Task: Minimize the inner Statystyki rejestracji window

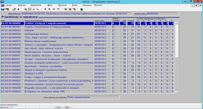Action: 193,5
